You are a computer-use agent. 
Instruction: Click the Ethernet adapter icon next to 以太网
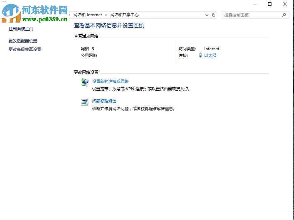tap(201, 55)
